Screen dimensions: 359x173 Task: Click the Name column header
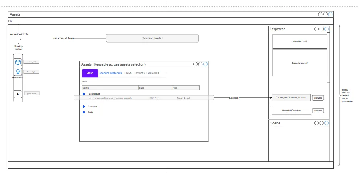110,88
